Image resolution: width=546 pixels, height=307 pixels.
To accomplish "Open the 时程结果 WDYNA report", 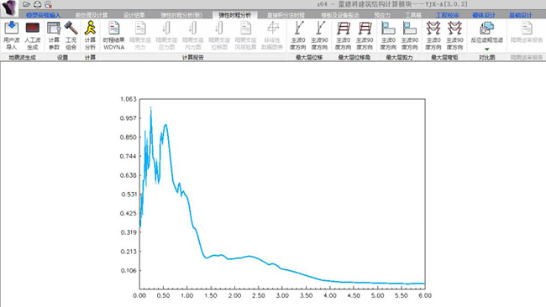I will [114, 35].
